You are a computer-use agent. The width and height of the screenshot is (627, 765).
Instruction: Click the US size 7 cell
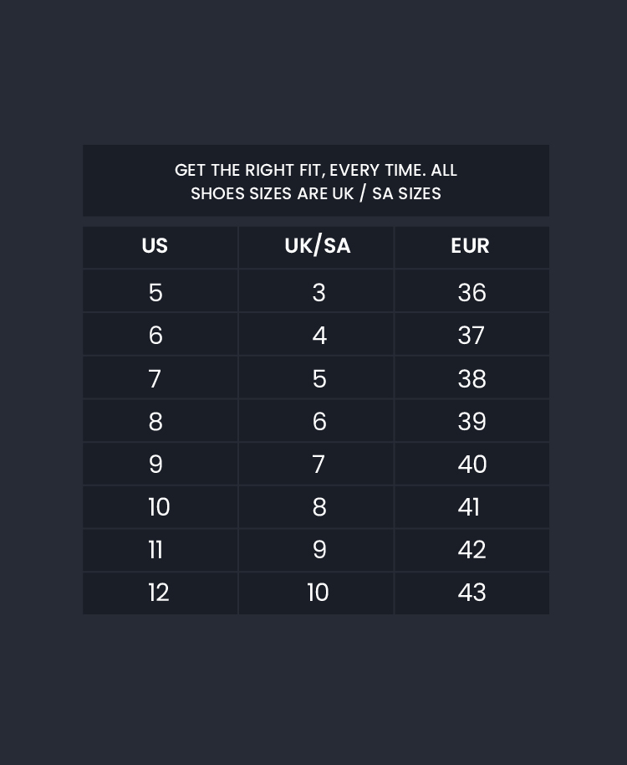tap(161, 377)
